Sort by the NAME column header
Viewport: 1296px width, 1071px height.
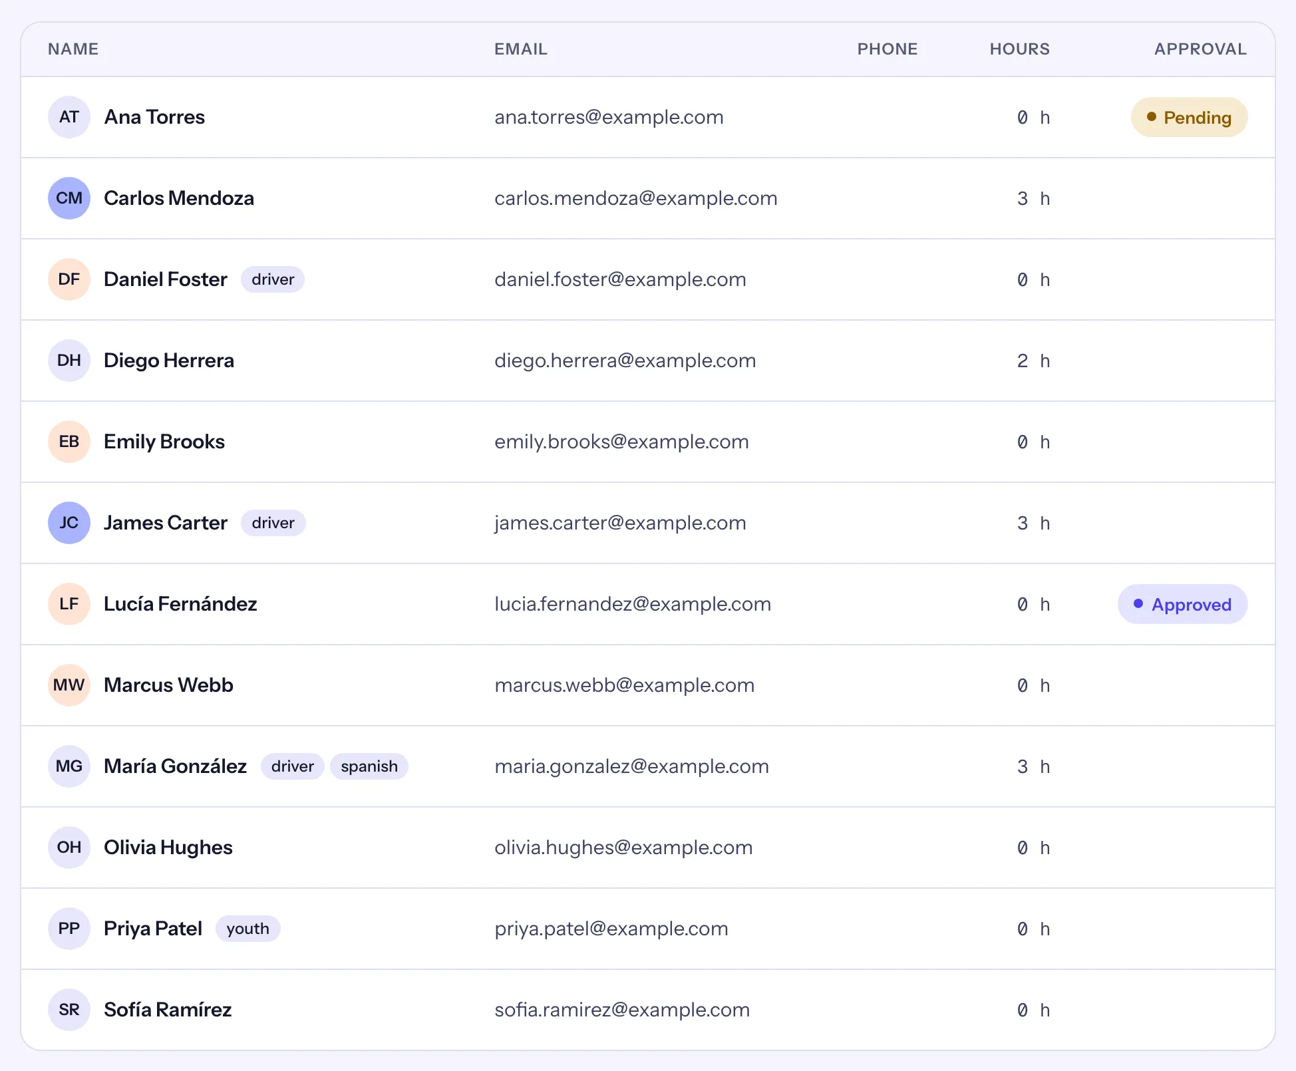73,49
